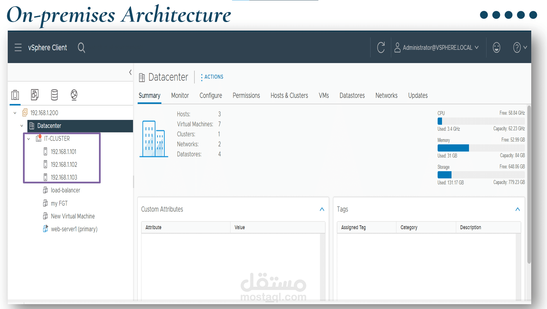Click the host icon for 192.168.1.101
The width and height of the screenshot is (547, 309).
(45, 152)
